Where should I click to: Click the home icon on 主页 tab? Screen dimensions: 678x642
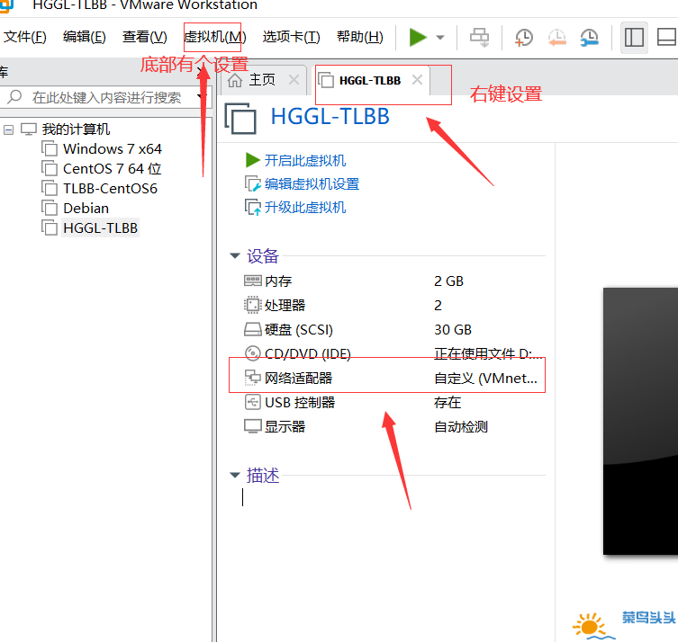(x=235, y=80)
